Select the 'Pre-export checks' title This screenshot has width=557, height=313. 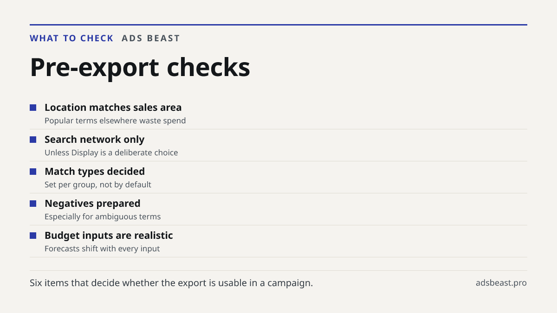[140, 67]
